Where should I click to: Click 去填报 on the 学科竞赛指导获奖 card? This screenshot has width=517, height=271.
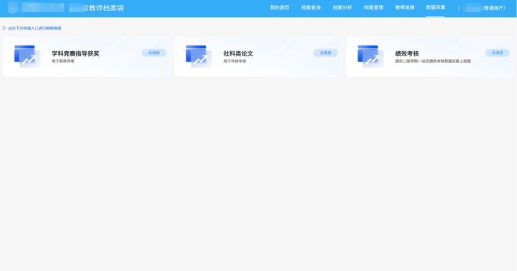click(x=154, y=52)
